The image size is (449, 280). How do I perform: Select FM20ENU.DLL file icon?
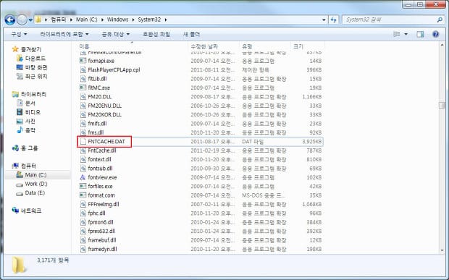click(83, 106)
